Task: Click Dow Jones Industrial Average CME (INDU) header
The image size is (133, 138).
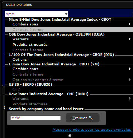Action: click(x=48, y=94)
